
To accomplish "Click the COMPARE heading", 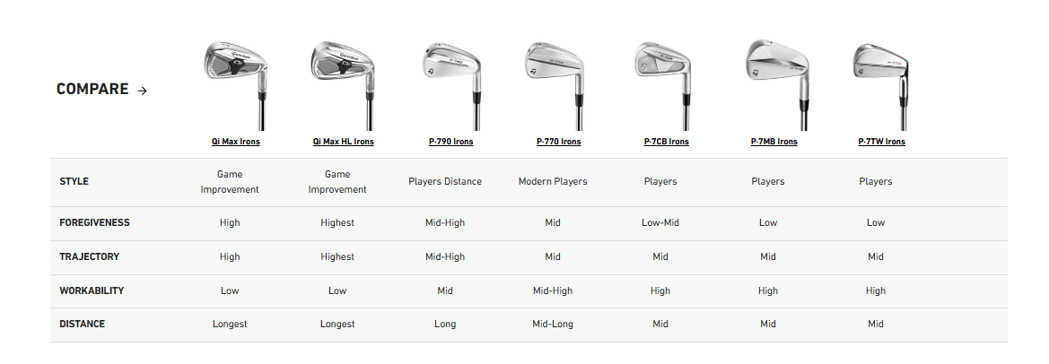I will click(92, 90).
